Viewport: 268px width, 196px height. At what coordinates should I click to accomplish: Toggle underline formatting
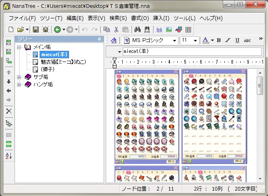point(237,40)
